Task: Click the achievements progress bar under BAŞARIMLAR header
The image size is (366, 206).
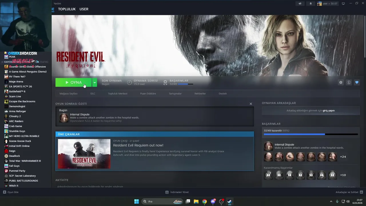Action: coord(185,84)
